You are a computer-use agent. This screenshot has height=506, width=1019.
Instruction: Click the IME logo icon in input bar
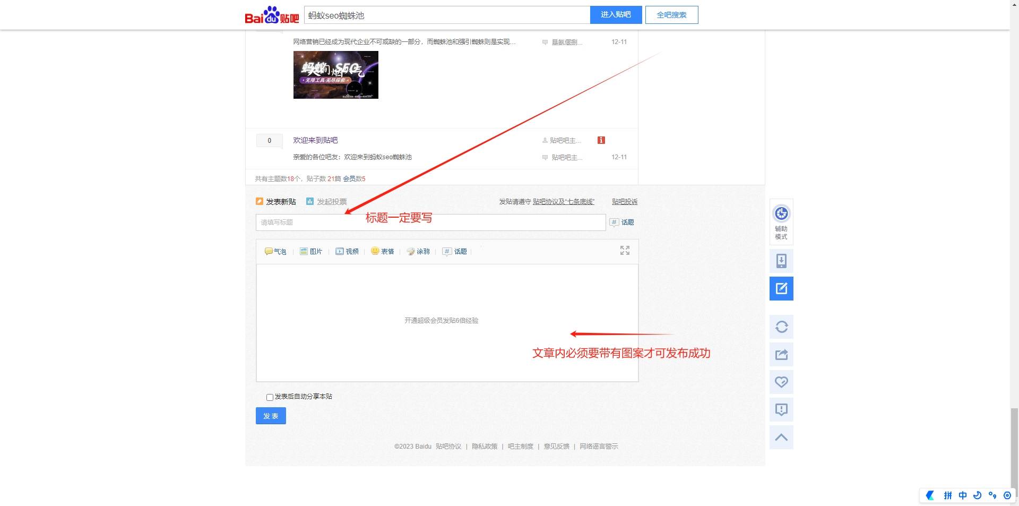coord(930,495)
